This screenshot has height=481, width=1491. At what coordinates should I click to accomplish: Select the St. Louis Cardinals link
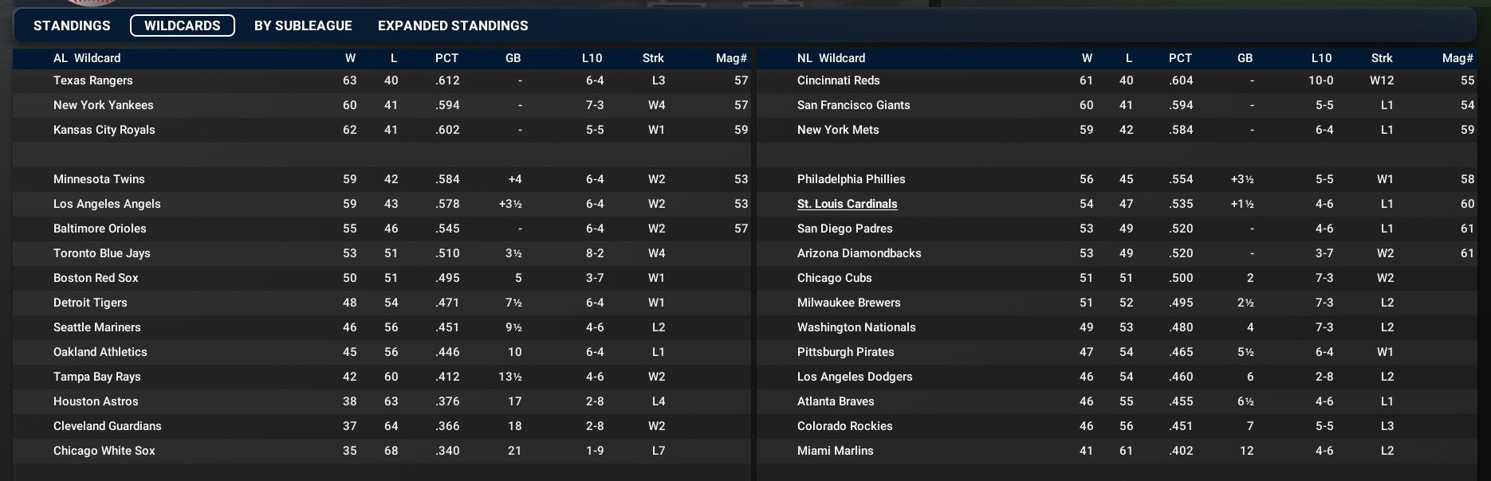[x=847, y=204]
